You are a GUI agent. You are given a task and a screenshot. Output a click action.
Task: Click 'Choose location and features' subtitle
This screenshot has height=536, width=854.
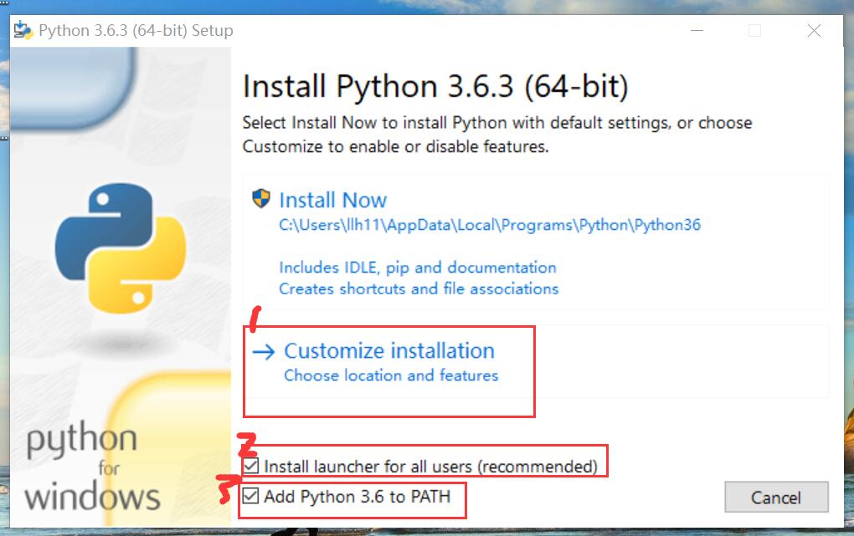(x=391, y=375)
